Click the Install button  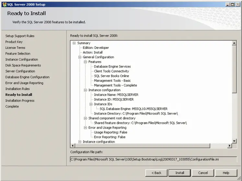pos(180,173)
